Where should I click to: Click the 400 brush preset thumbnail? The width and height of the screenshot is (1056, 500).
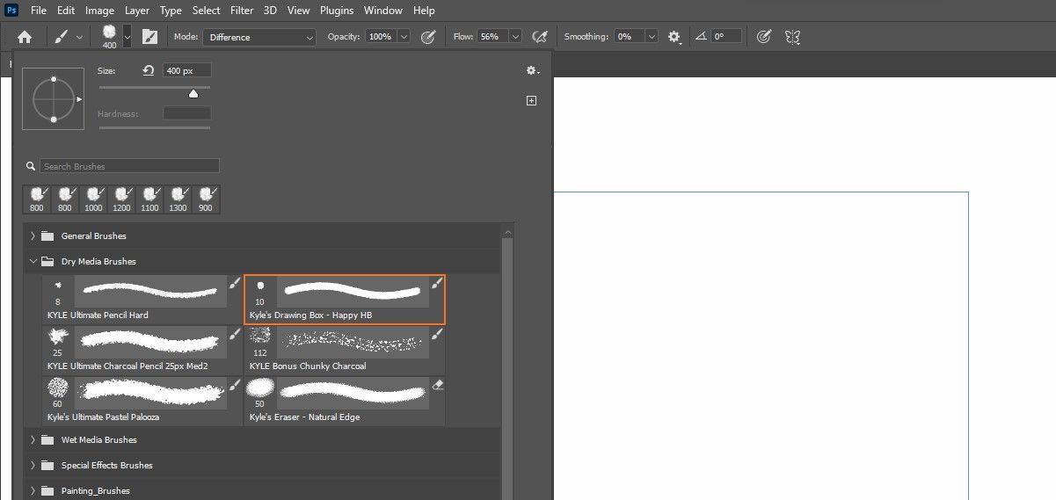pyautogui.click(x=109, y=37)
